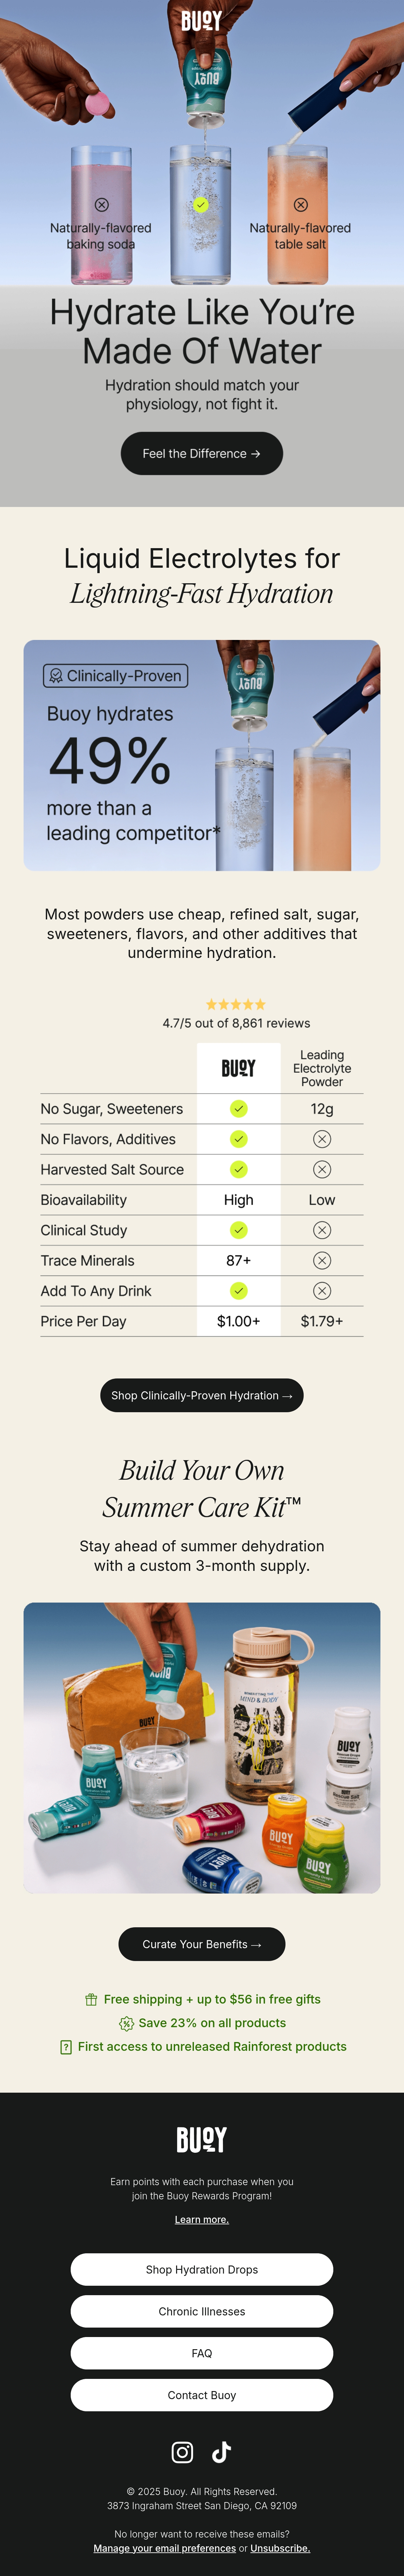Open Buoy's Instagram page icon
This screenshot has width=404, height=2576.
(182, 2451)
